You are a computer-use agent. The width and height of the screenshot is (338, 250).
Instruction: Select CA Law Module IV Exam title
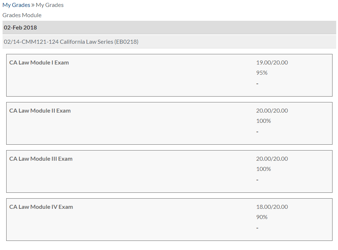coord(41,207)
